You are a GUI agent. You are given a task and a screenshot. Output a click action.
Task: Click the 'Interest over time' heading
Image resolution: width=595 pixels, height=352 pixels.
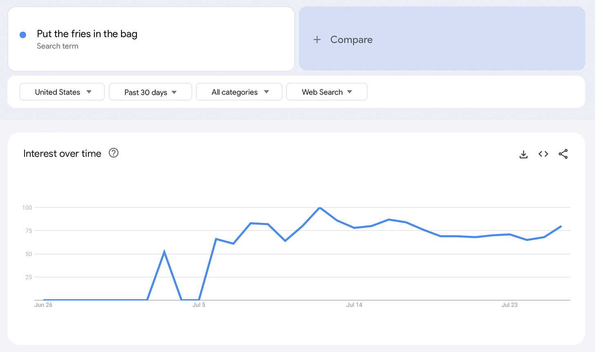tap(62, 154)
